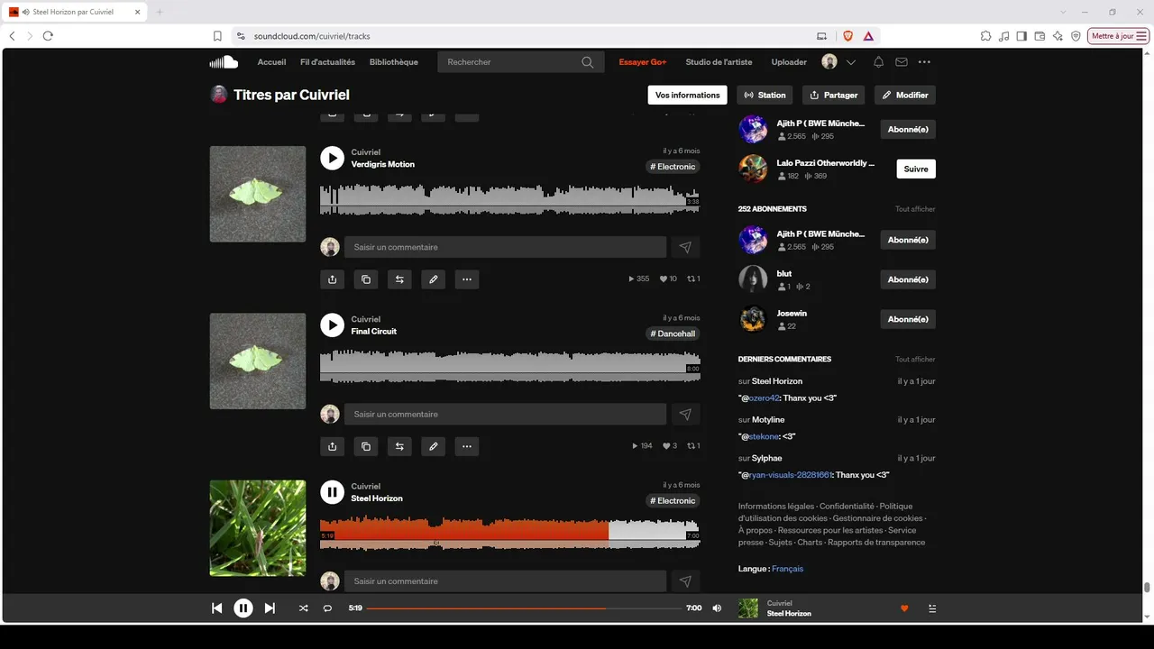Open the Bibliothèque tab
This screenshot has height=649, width=1154.
[394, 62]
